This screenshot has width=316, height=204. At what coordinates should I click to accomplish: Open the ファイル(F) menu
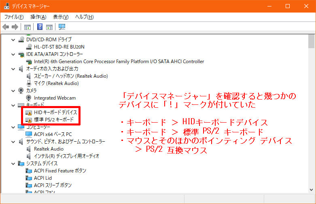(14, 17)
